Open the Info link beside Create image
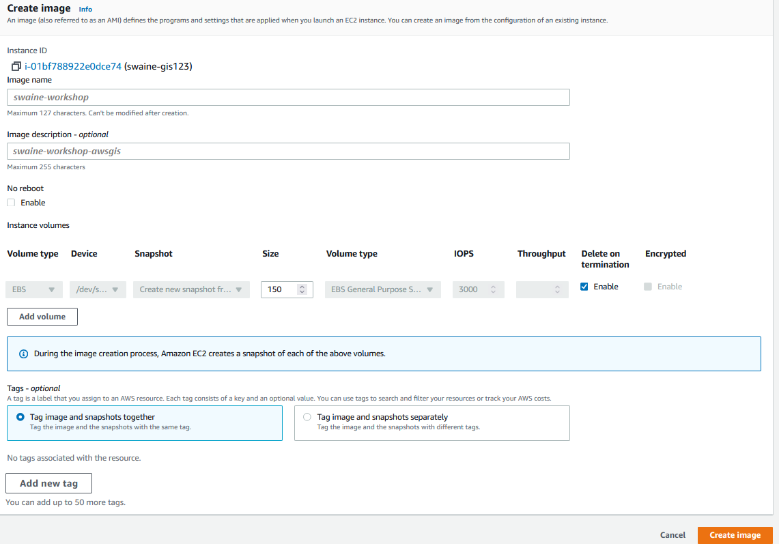 point(85,9)
